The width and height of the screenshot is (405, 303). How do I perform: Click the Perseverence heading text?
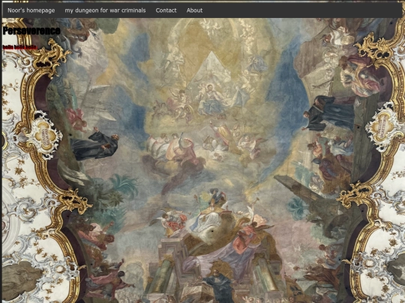pyautogui.click(x=31, y=31)
